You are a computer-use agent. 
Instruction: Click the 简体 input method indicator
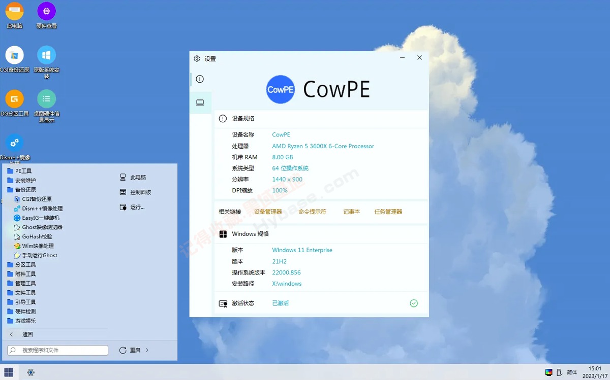coord(572,372)
